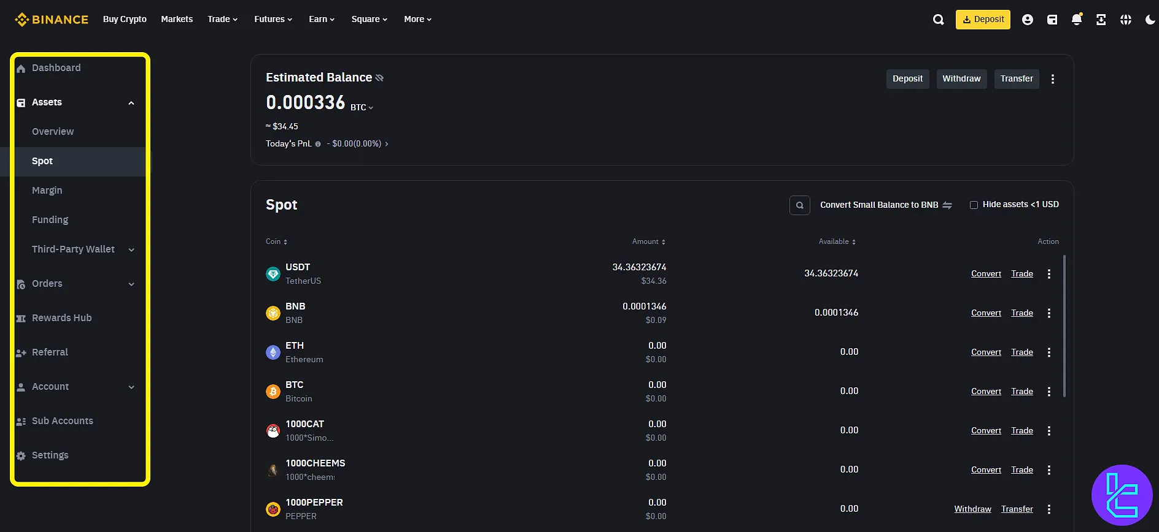Image resolution: width=1159 pixels, height=532 pixels.
Task: Collapse the Assets sidebar section
Action: point(131,103)
